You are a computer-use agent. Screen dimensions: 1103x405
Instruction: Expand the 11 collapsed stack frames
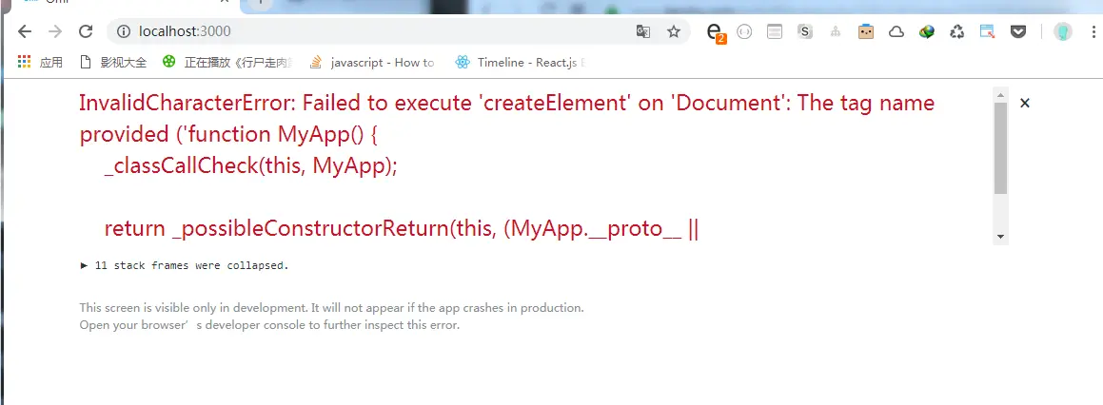(x=185, y=266)
